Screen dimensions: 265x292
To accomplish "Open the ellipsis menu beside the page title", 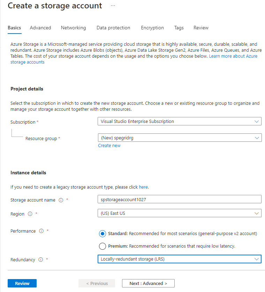I will point(113,6).
